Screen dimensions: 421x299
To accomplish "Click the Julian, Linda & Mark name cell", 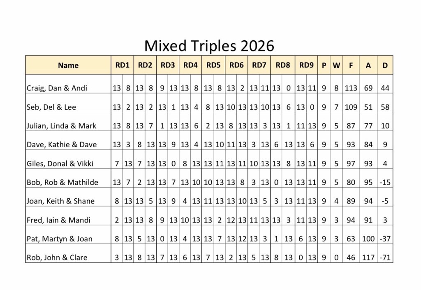I will (61, 126).
